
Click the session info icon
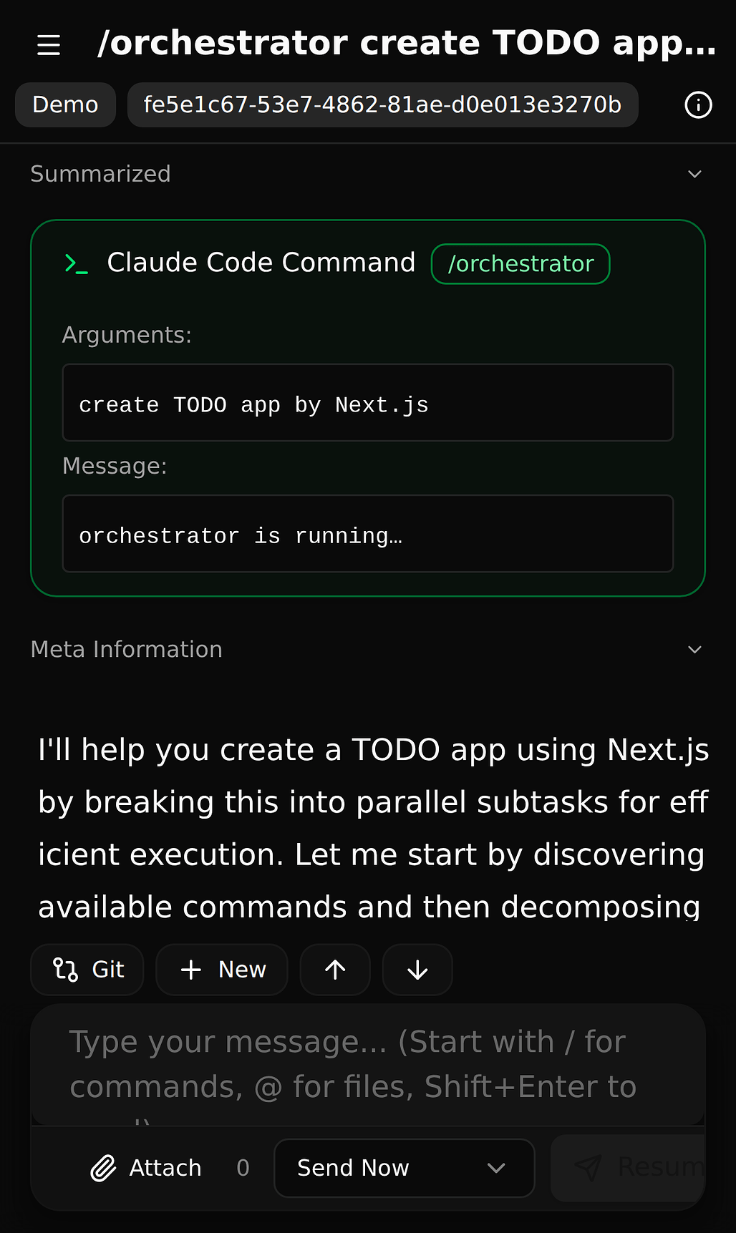698,105
